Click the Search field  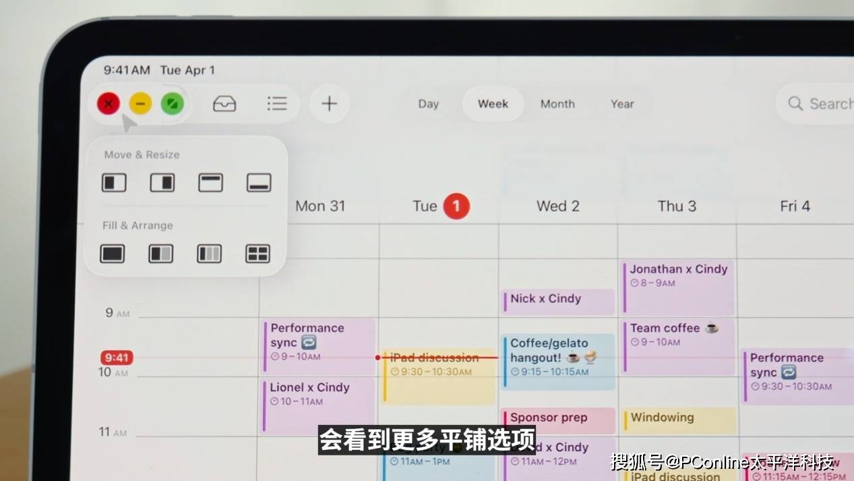[815, 104]
